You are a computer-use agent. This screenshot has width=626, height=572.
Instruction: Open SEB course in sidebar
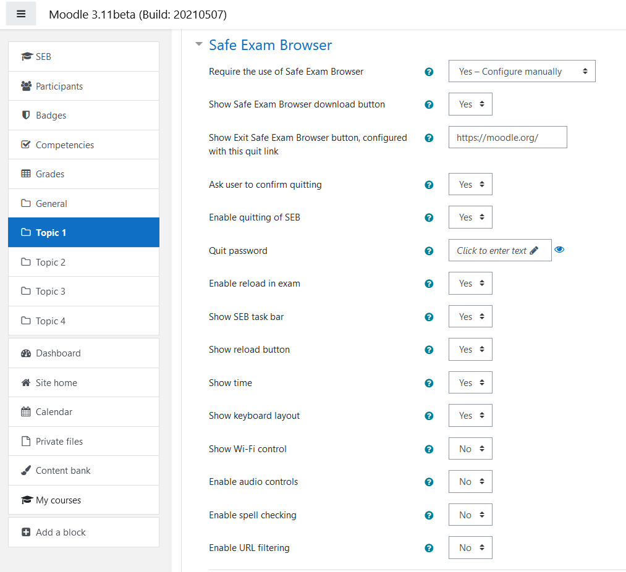pyautogui.click(x=83, y=57)
